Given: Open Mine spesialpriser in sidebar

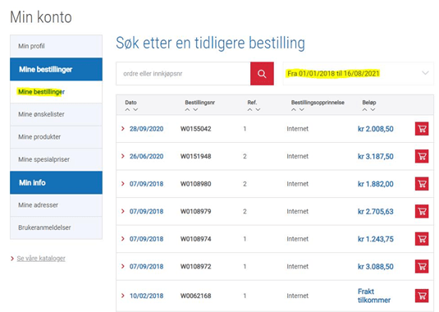Looking at the screenshot, I should point(56,159).
